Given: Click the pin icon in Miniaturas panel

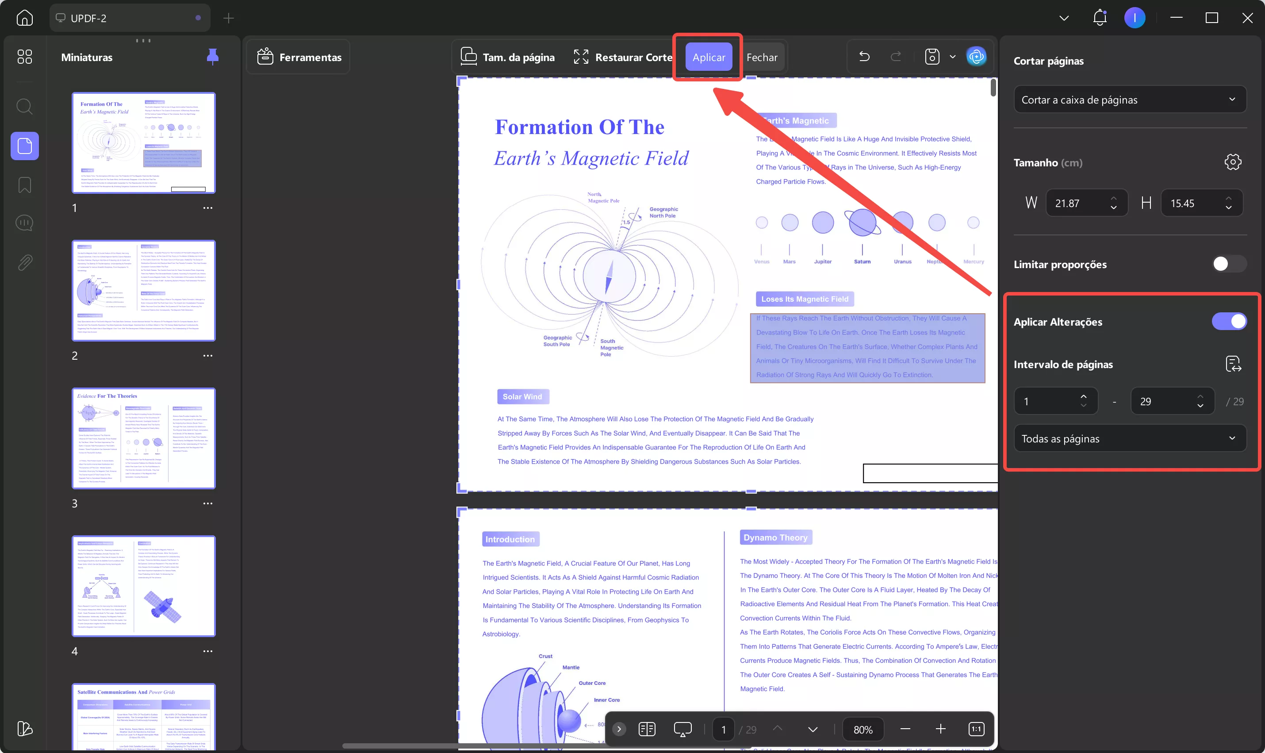Looking at the screenshot, I should [x=212, y=57].
